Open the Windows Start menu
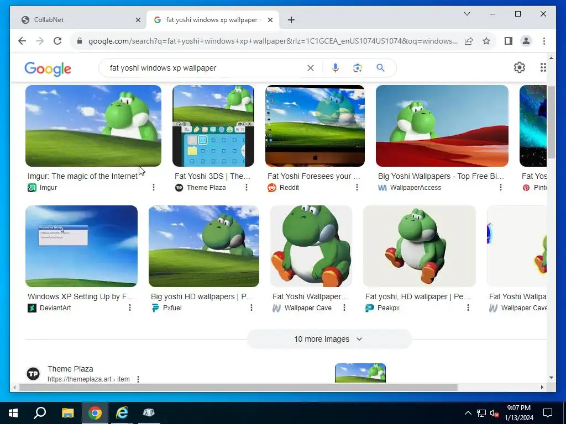Image resolution: width=566 pixels, height=424 pixels. click(x=13, y=413)
